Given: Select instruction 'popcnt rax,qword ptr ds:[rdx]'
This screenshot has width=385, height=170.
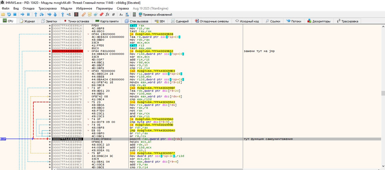Looking at the screenshot, I should pyautogui.click(x=156, y=139).
